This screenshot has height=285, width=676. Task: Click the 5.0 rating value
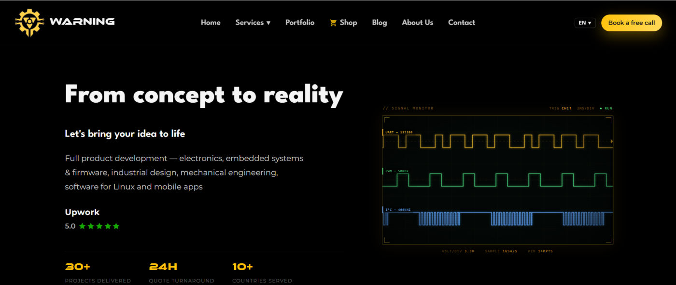pos(70,226)
